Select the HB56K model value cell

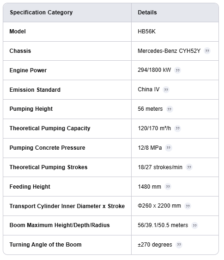(x=175, y=32)
